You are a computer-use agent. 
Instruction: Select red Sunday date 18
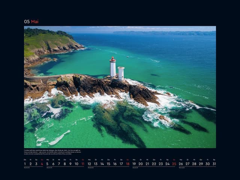[x=127, y=164]
